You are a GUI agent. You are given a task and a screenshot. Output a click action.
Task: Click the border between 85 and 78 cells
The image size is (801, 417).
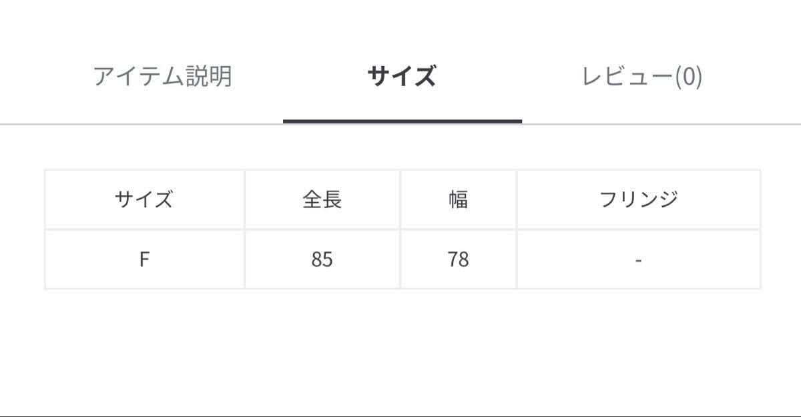tap(400, 260)
